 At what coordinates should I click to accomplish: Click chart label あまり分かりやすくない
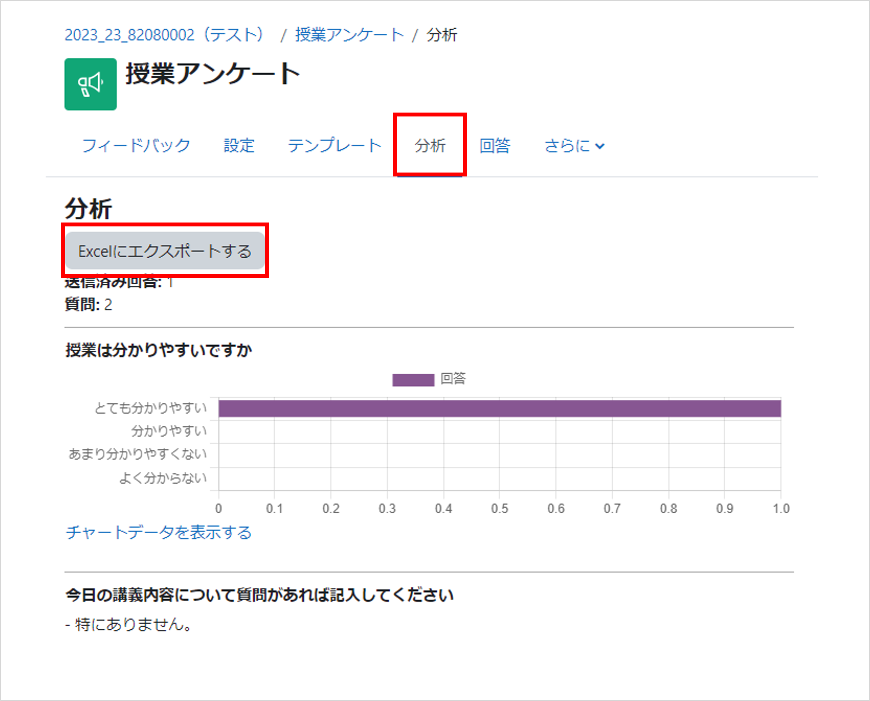138,454
